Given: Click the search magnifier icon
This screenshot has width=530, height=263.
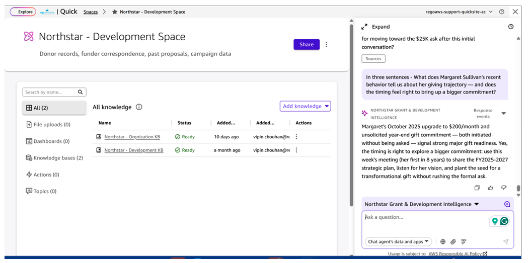Looking at the screenshot, I should coord(80,92).
